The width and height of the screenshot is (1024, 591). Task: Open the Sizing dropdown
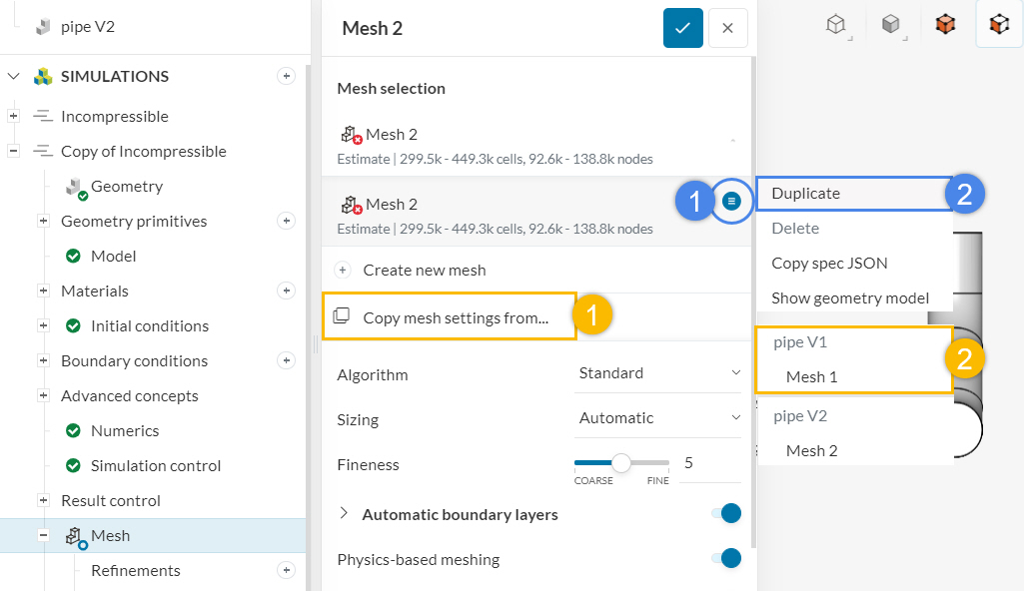659,418
